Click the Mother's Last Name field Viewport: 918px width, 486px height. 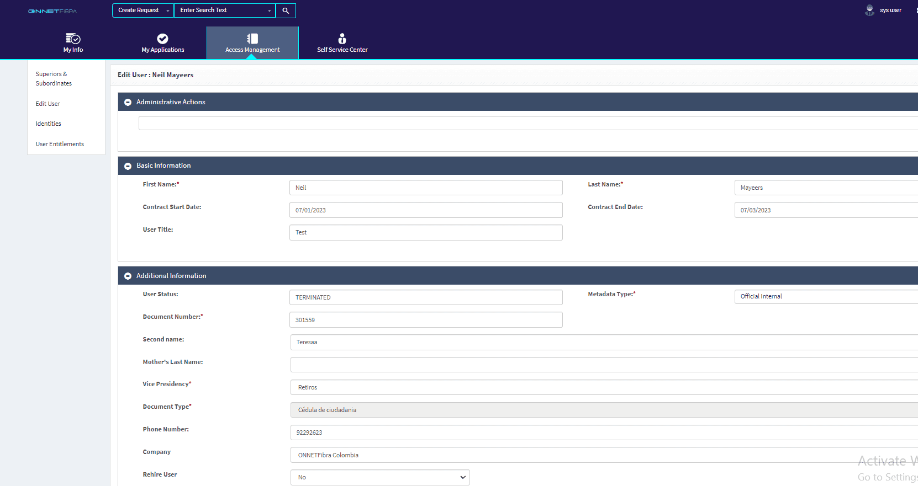pyautogui.click(x=602, y=365)
